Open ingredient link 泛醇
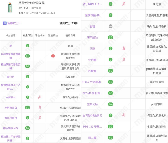168x143 pixels. pos(92,49)
